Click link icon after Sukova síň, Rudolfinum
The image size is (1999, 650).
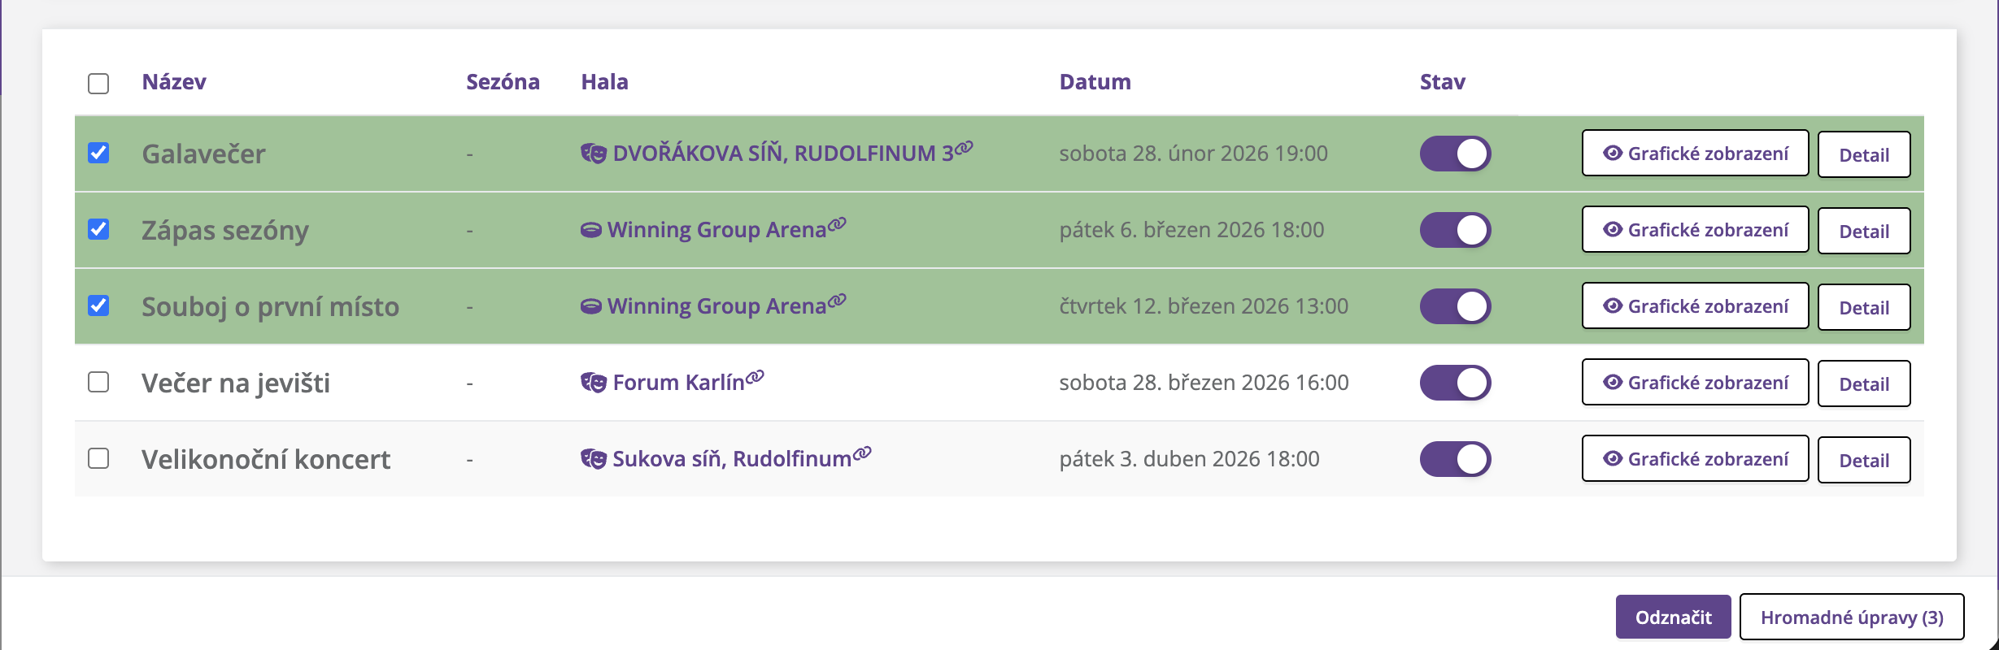click(x=862, y=453)
